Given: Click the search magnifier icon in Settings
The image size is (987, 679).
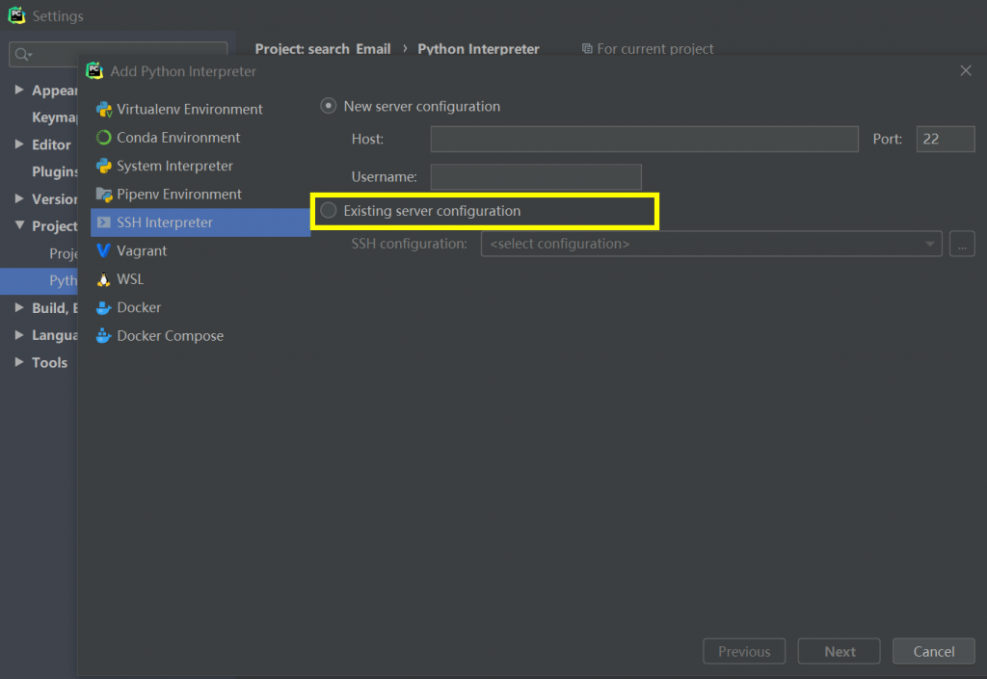Looking at the screenshot, I should coord(23,55).
